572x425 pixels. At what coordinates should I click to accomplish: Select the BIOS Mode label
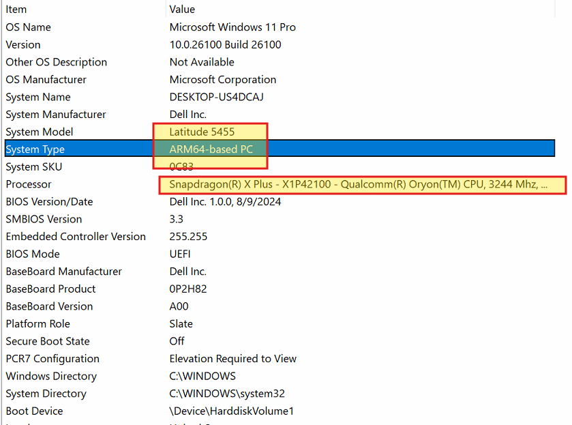coord(33,254)
